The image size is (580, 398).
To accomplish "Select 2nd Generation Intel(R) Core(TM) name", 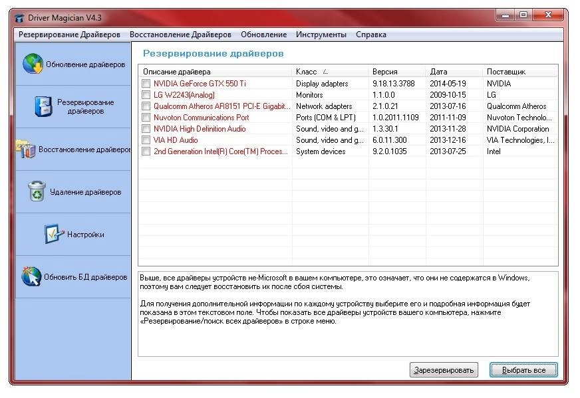I will (x=220, y=151).
